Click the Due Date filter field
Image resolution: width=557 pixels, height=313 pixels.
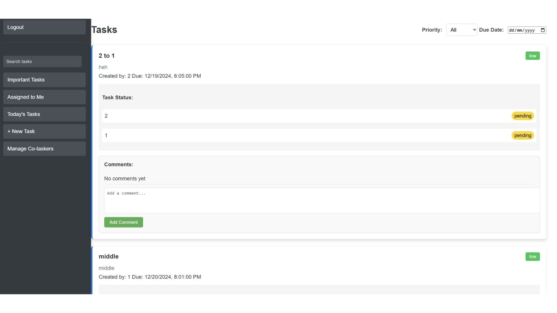point(527,30)
